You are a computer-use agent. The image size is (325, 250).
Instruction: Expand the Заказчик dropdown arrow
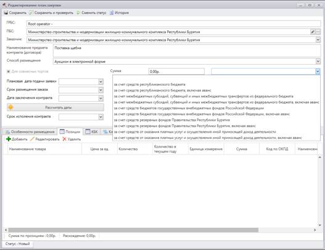[318, 40]
